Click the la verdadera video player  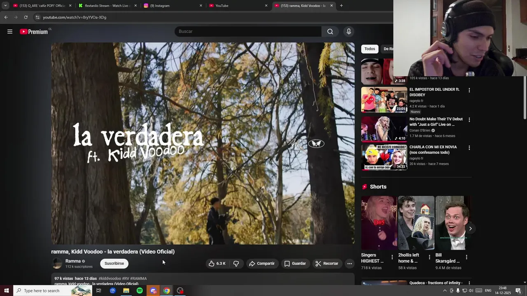[203, 143]
